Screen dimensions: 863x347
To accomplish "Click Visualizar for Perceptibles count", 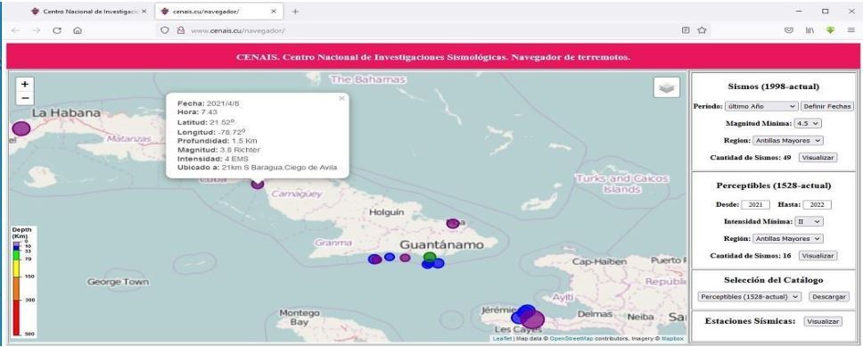I will (818, 256).
